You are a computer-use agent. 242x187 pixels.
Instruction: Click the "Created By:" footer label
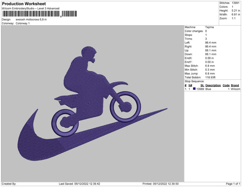point(9,184)
